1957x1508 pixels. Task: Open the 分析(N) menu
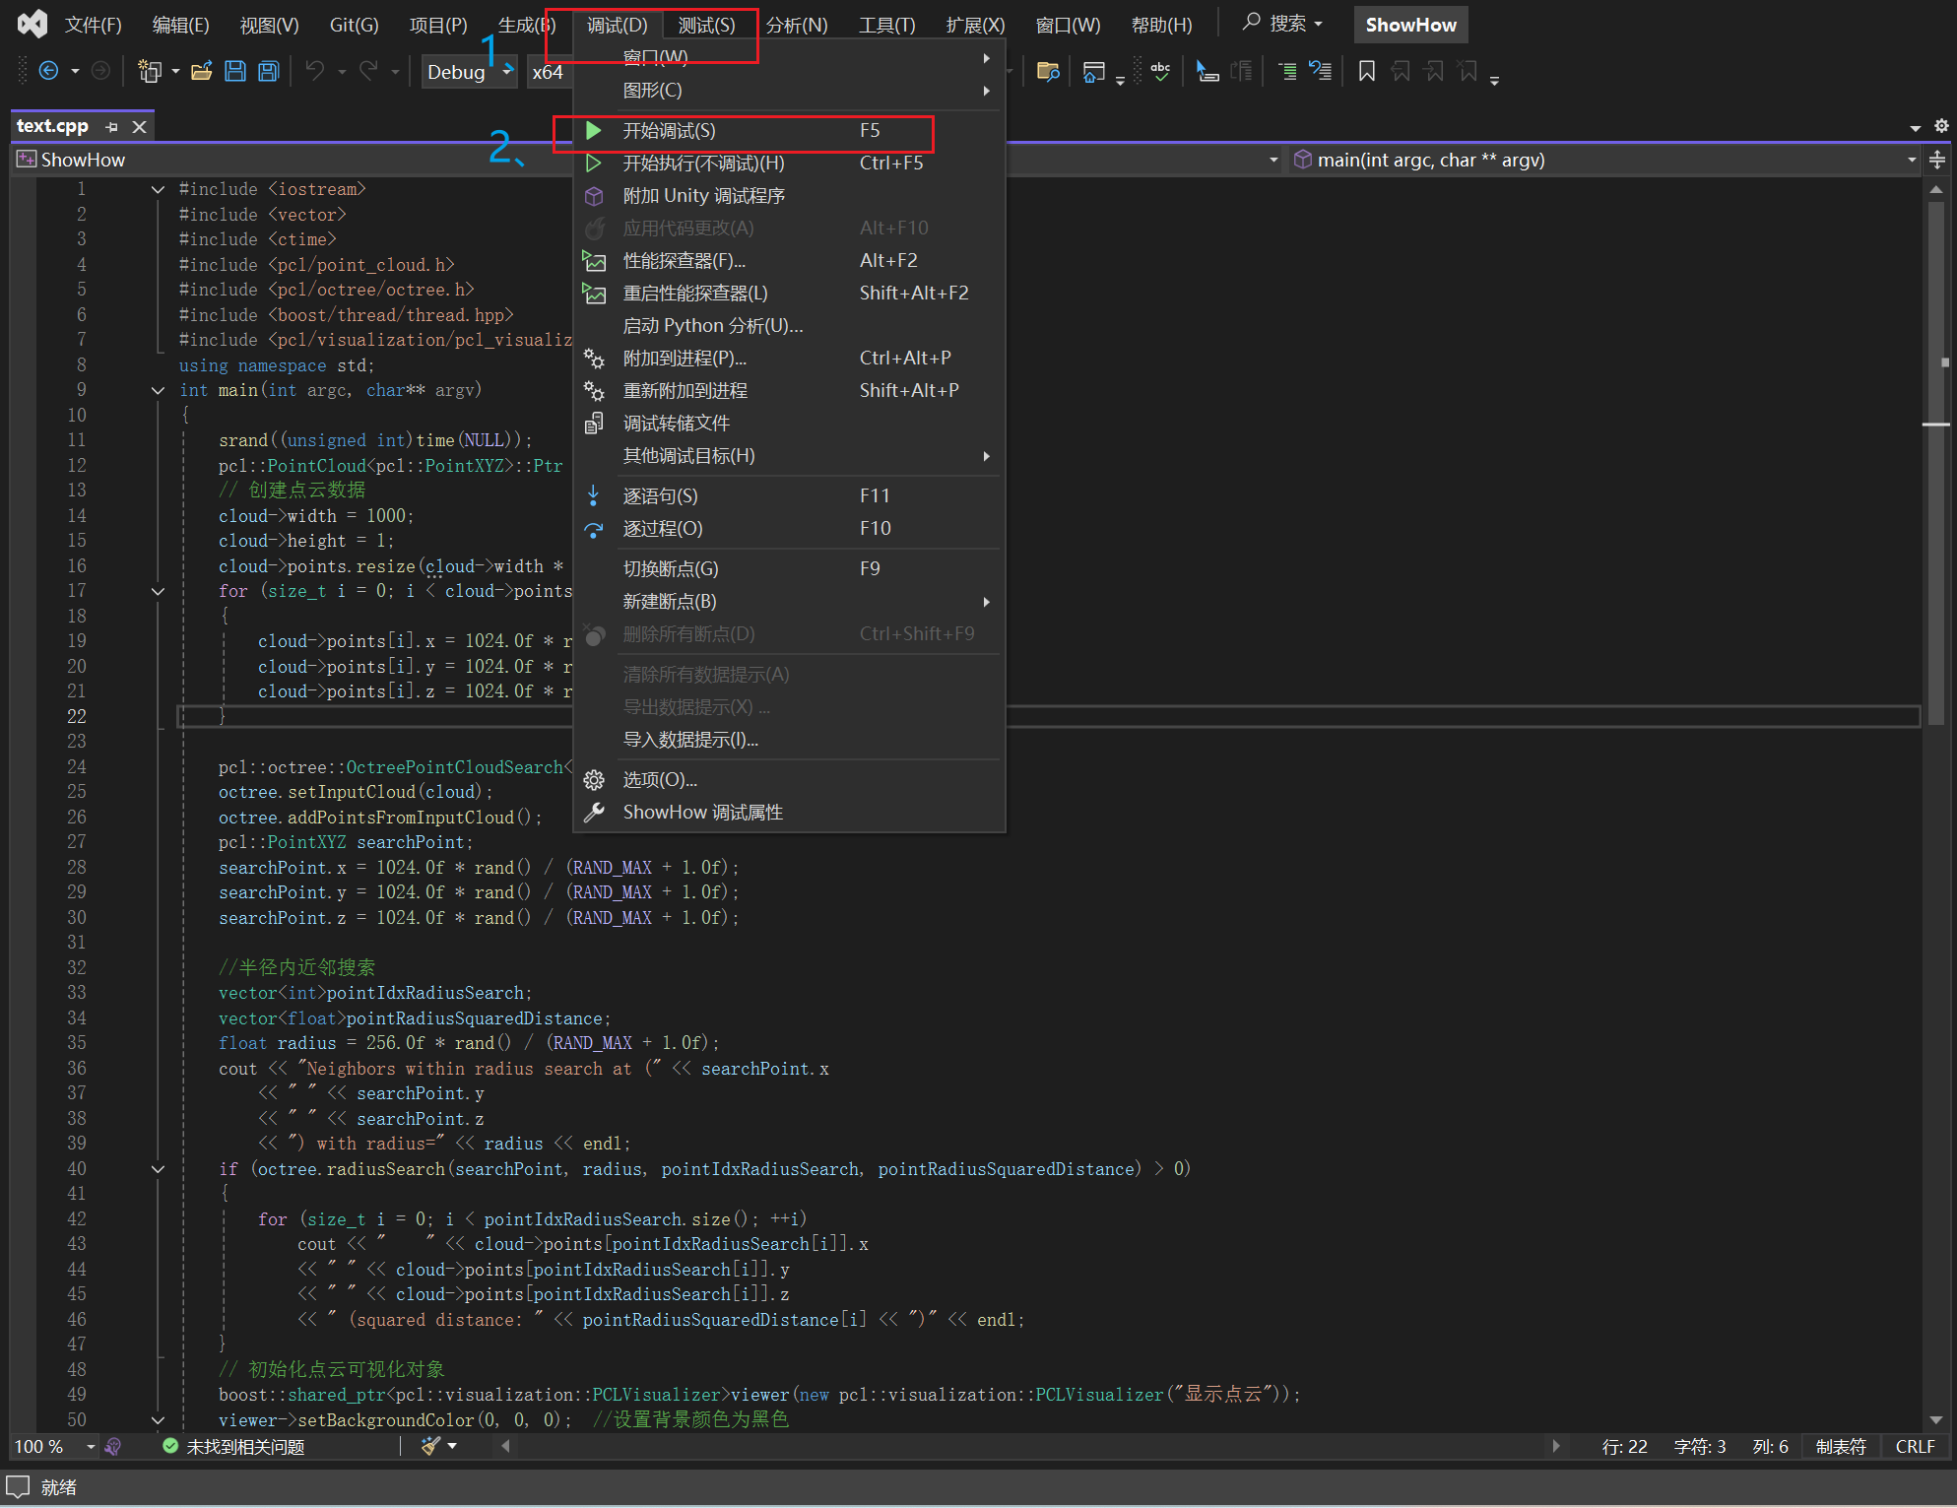797,25
